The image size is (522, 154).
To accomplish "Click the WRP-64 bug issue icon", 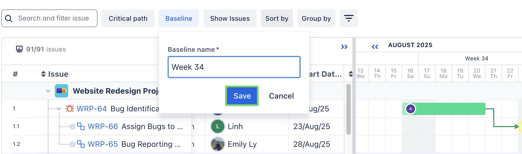I will click(x=70, y=109).
